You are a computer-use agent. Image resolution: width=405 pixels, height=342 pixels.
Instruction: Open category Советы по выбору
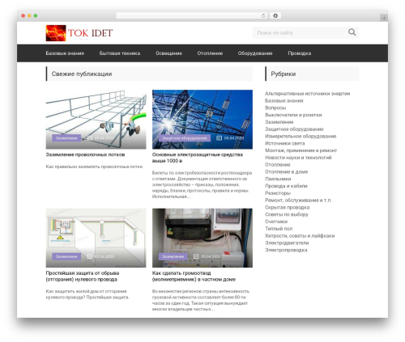click(287, 214)
